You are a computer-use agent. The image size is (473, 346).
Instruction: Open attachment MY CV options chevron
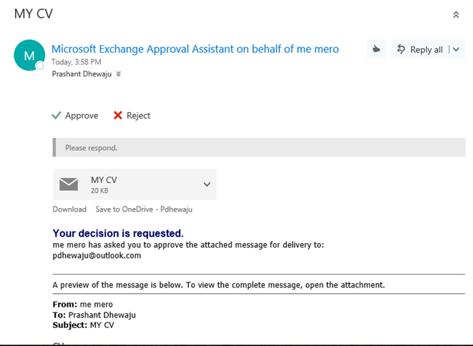[207, 184]
